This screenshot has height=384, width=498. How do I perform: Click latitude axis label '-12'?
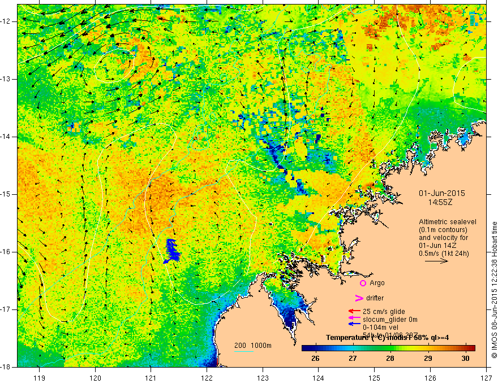click(6, 21)
